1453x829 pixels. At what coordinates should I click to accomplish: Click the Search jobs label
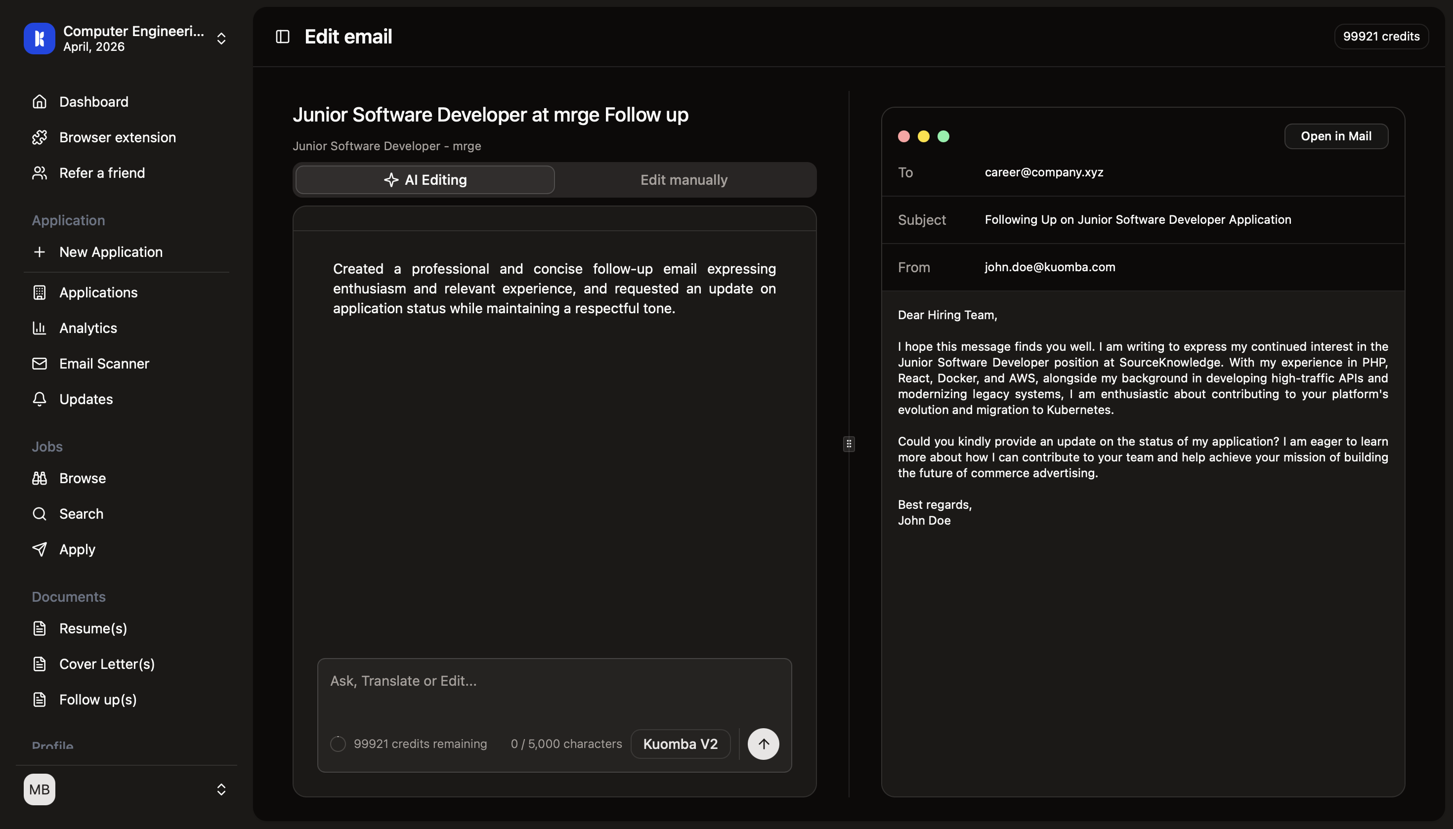click(82, 514)
